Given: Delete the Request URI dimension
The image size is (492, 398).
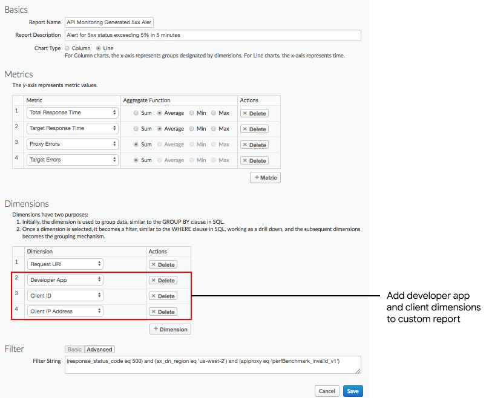Looking at the screenshot, I should tap(163, 264).
